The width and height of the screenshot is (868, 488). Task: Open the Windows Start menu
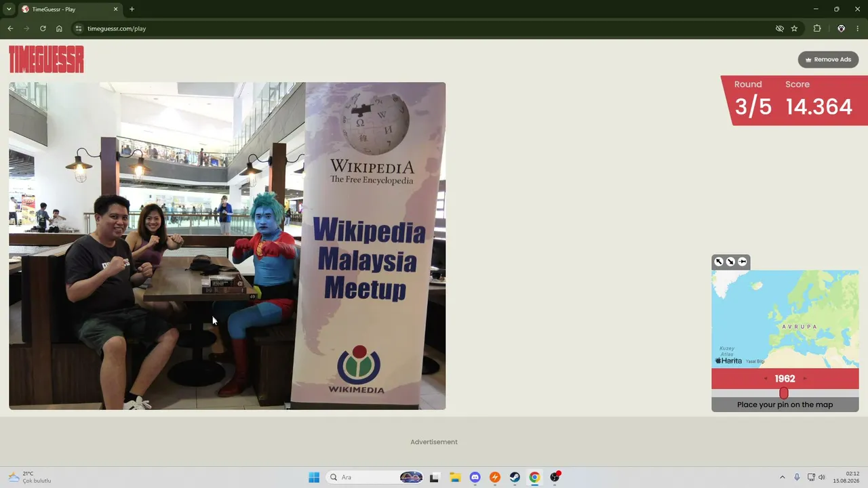click(314, 477)
